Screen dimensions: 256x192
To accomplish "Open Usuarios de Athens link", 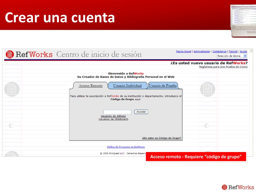I will click(x=113, y=116).
